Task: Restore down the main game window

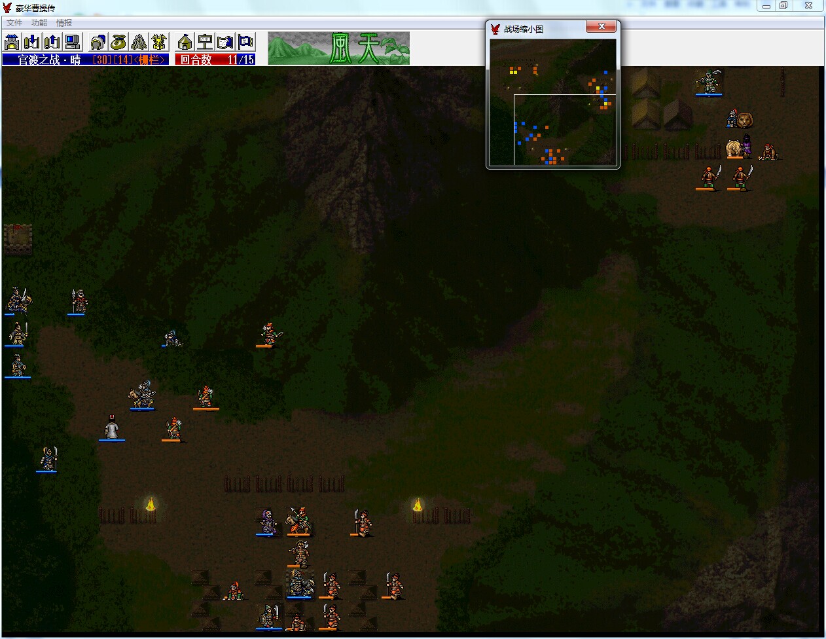Action: (783, 6)
